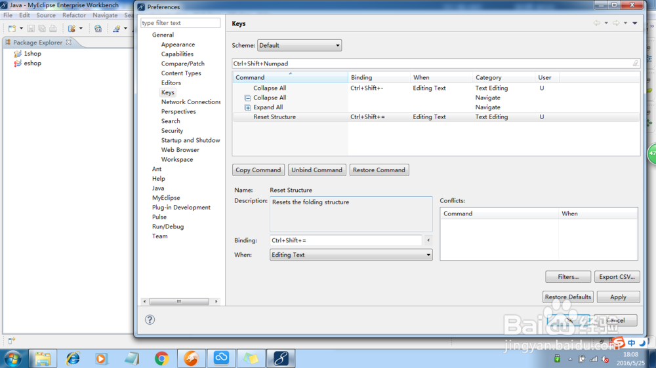Click the preferences forward navigation arrow
This screenshot has width=656, height=368.
pyautogui.click(x=616, y=23)
